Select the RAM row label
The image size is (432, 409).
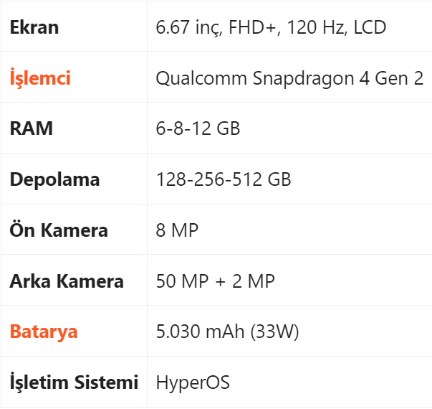32,129
